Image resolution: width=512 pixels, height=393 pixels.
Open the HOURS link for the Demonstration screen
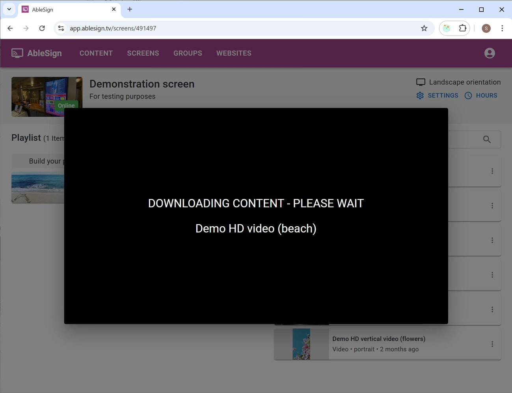[x=486, y=95]
